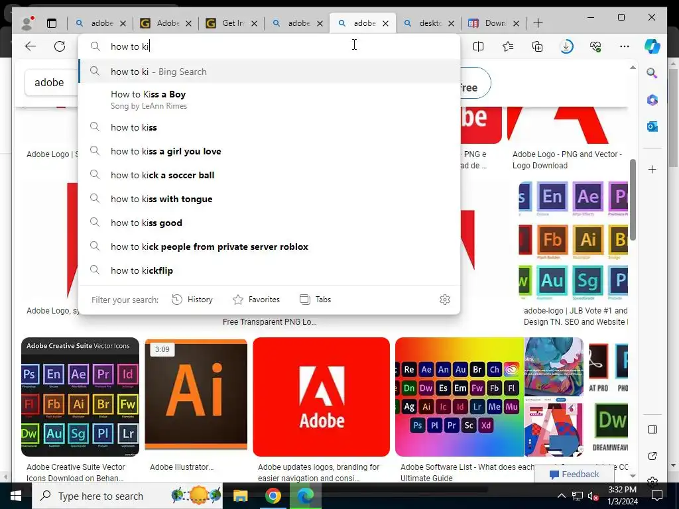This screenshot has width=679, height=509.
Task: Select 'how to kiss good' suggestion
Action: [x=269, y=223]
